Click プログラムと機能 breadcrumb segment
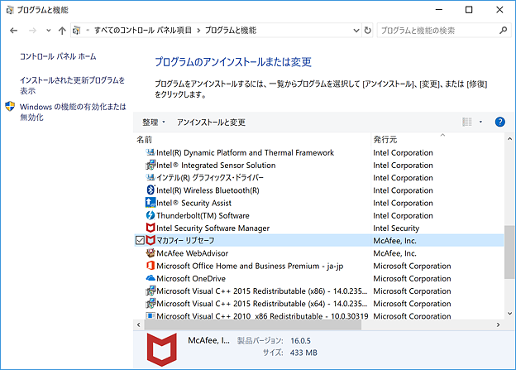Image resolution: width=516 pixels, height=370 pixels. (231, 31)
